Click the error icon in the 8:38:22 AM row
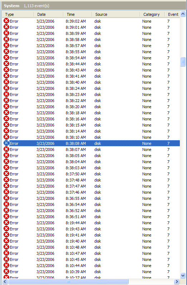The width and height of the screenshot is (187, 285). 6,101
